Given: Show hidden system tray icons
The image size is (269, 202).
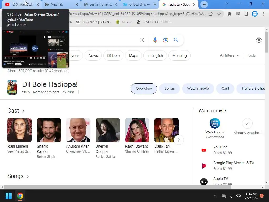Looking at the screenshot, I should click(215, 196).
